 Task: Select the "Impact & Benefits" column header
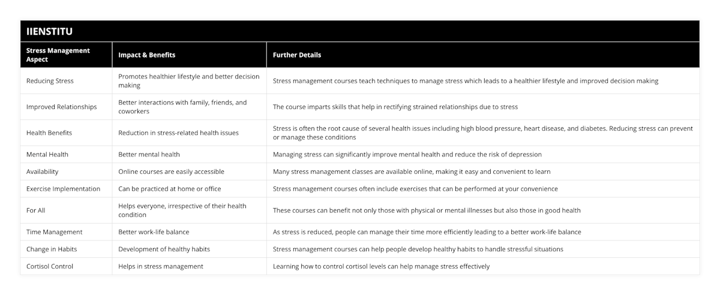point(146,55)
